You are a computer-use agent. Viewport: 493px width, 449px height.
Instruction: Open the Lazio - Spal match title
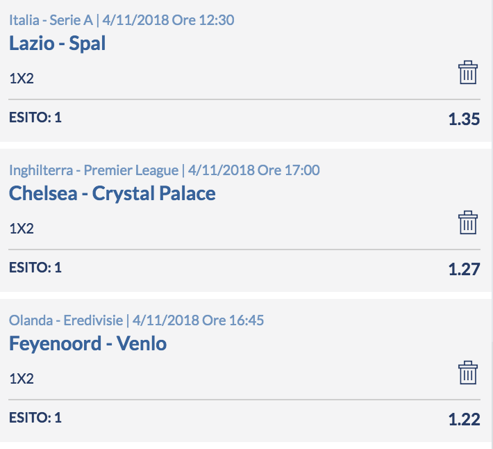[x=57, y=43]
